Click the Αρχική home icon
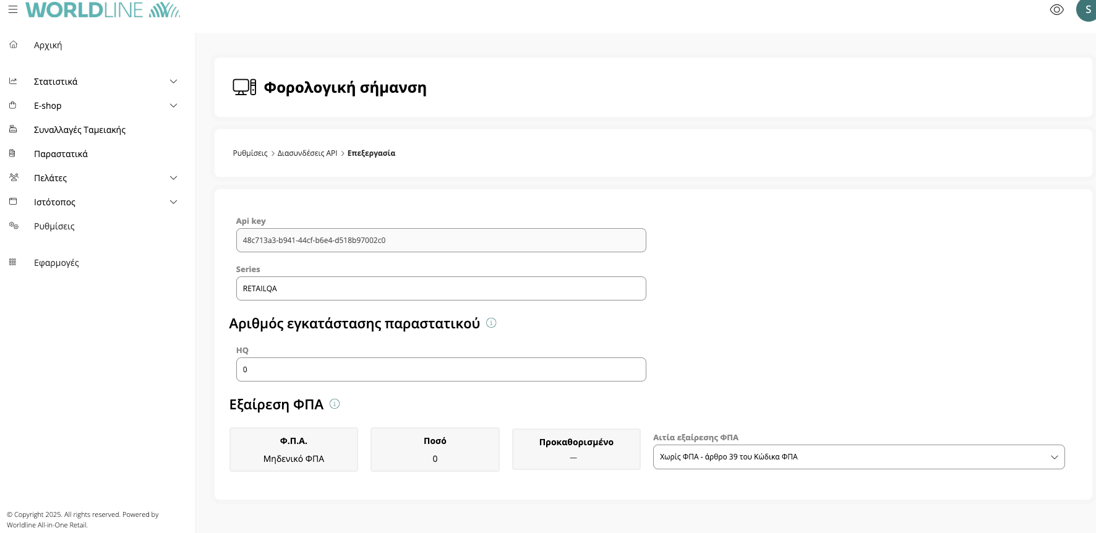The image size is (1096, 533). pos(14,45)
